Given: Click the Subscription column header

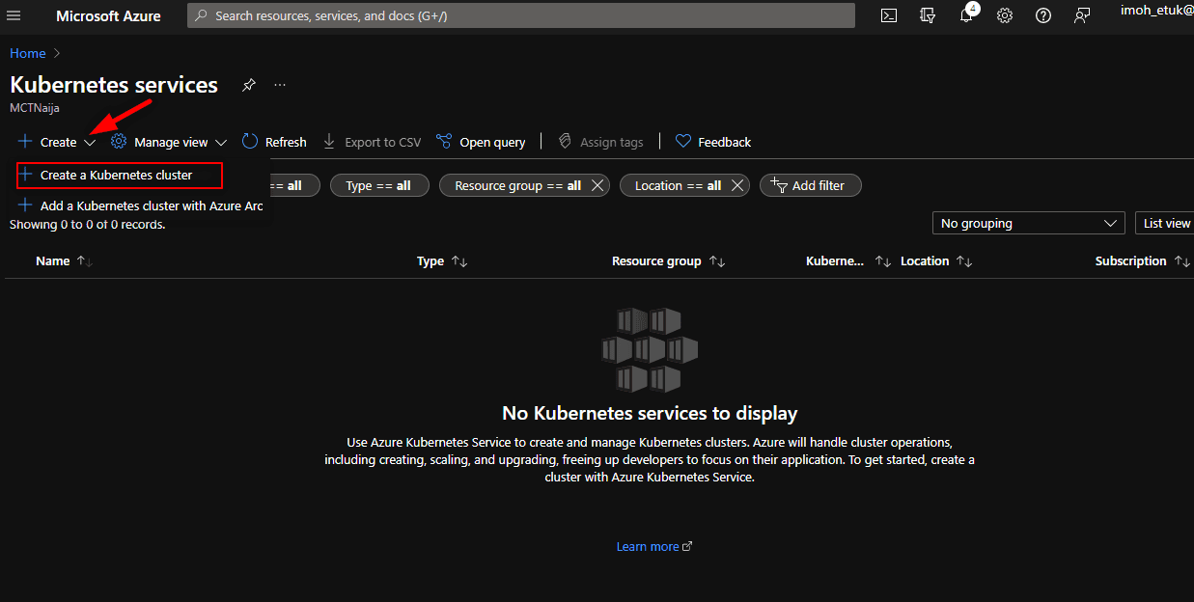Looking at the screenshot, I should click(1131, 261).
